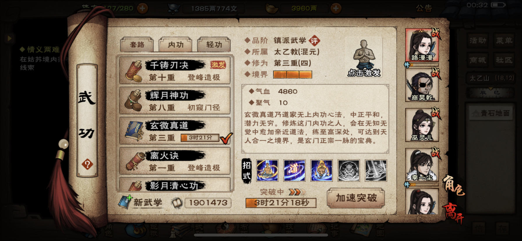
Task: Toggle the checkmark on 玄微真道
Action: (x=226, y=138)
